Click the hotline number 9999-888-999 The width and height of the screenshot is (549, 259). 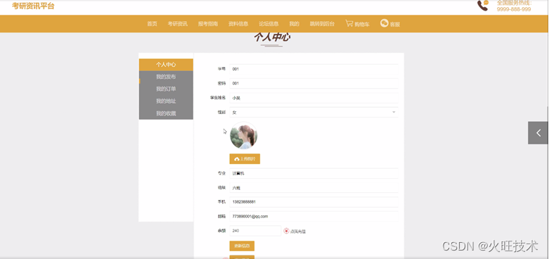click(x=514, y=9)
